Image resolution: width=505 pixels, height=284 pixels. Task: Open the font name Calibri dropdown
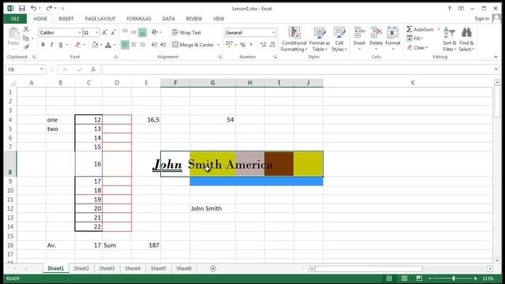pos(80,32)
